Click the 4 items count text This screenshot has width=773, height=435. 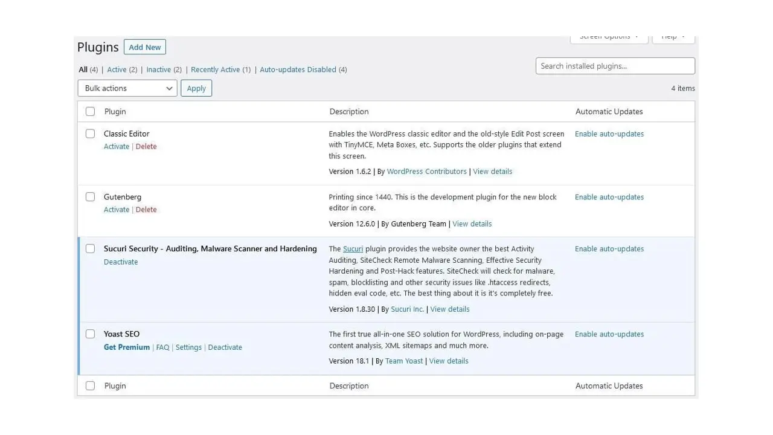click(683, 88)
